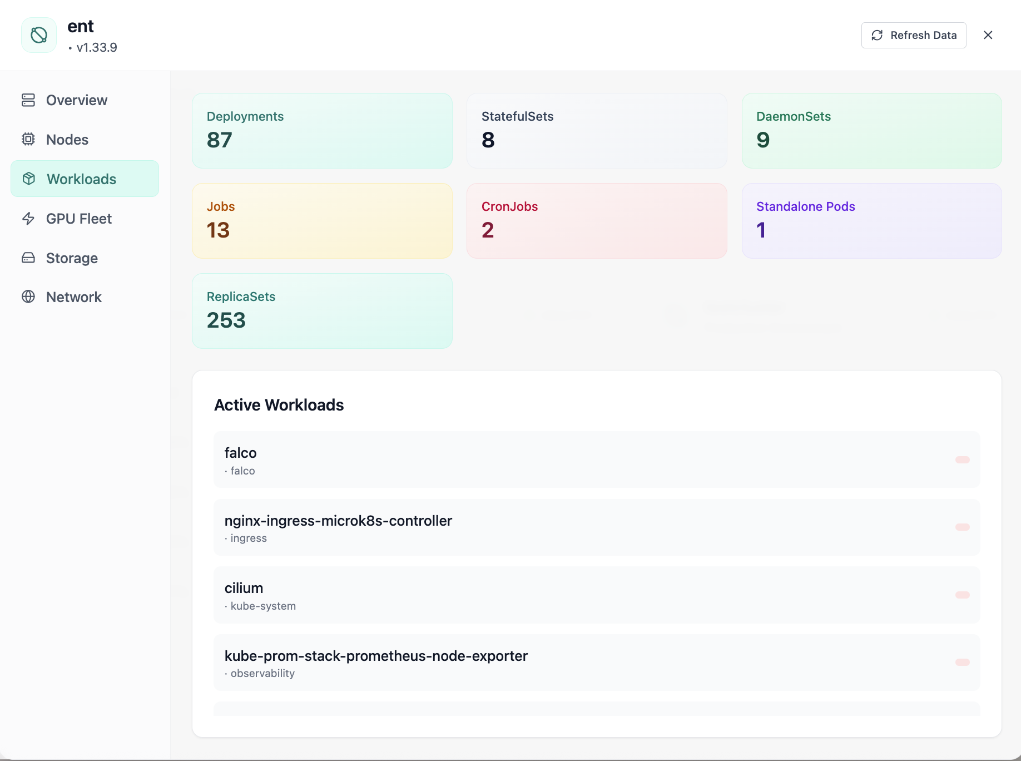The image size is (1021, 761).
Task: Click the Overview server icon in the sidebar
Action: [28, 100]
